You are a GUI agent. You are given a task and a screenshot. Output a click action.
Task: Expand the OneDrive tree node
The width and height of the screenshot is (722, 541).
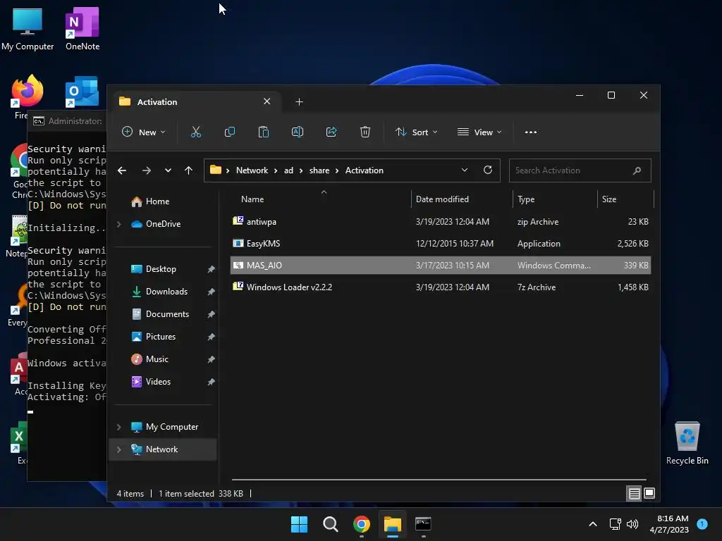tap(118, 224)
